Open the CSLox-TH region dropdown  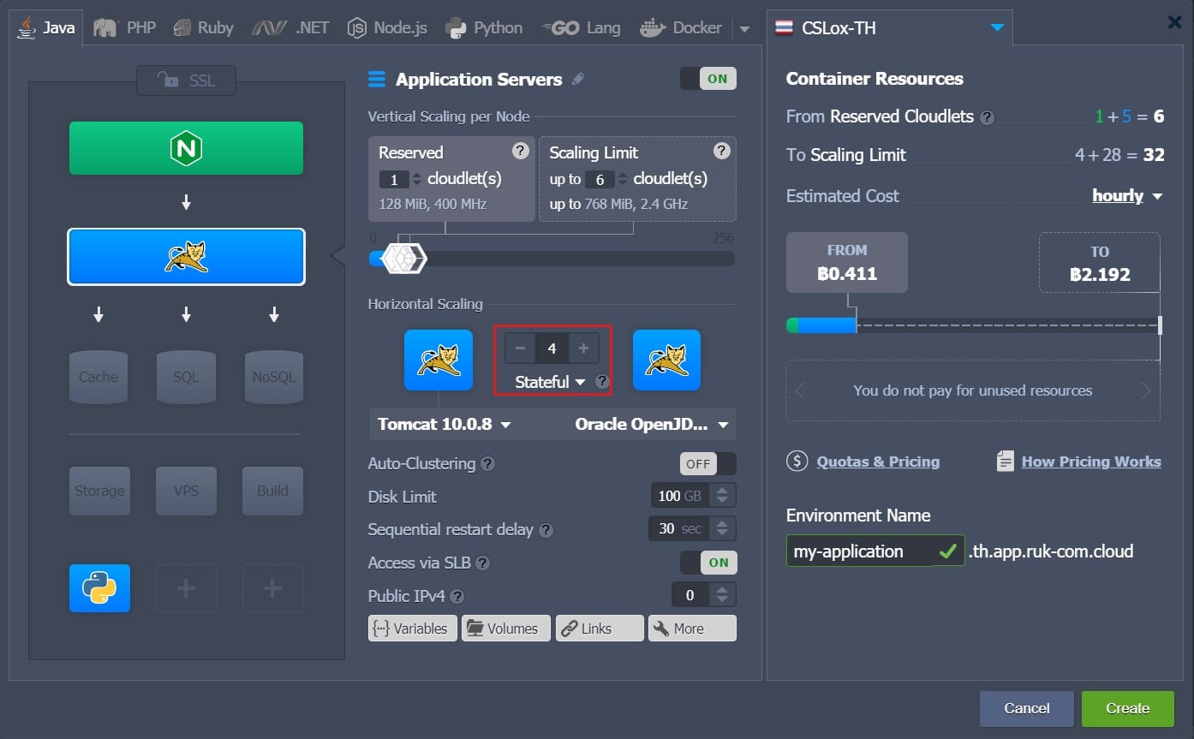click(889, 27)
